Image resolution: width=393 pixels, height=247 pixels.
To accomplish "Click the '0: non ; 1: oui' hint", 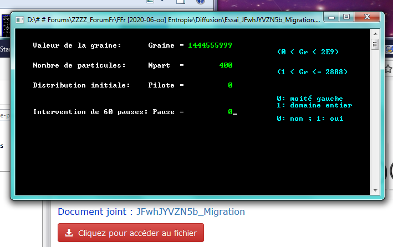I will pos(310,119).
